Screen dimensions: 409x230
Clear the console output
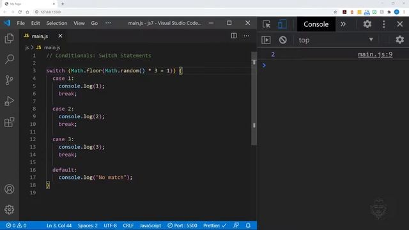click(x=282, y=40)
